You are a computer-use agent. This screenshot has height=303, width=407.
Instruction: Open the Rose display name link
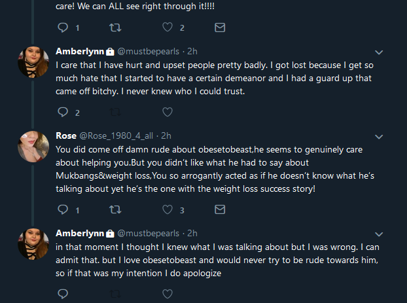pyautogui.click(x=66, y=135)
